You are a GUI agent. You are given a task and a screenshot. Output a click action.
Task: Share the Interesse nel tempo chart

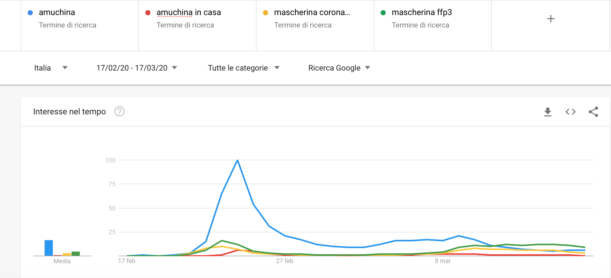(593, 112)
